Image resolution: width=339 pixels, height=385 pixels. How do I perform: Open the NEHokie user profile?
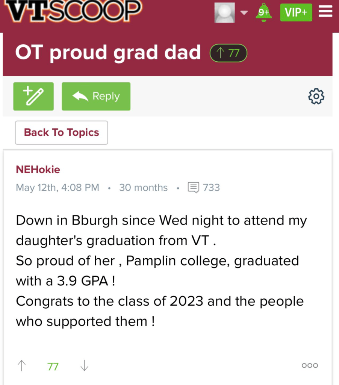(x=38, y=170)
